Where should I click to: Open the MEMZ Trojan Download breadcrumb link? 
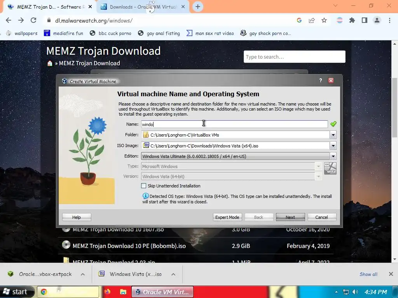[89, 63]
